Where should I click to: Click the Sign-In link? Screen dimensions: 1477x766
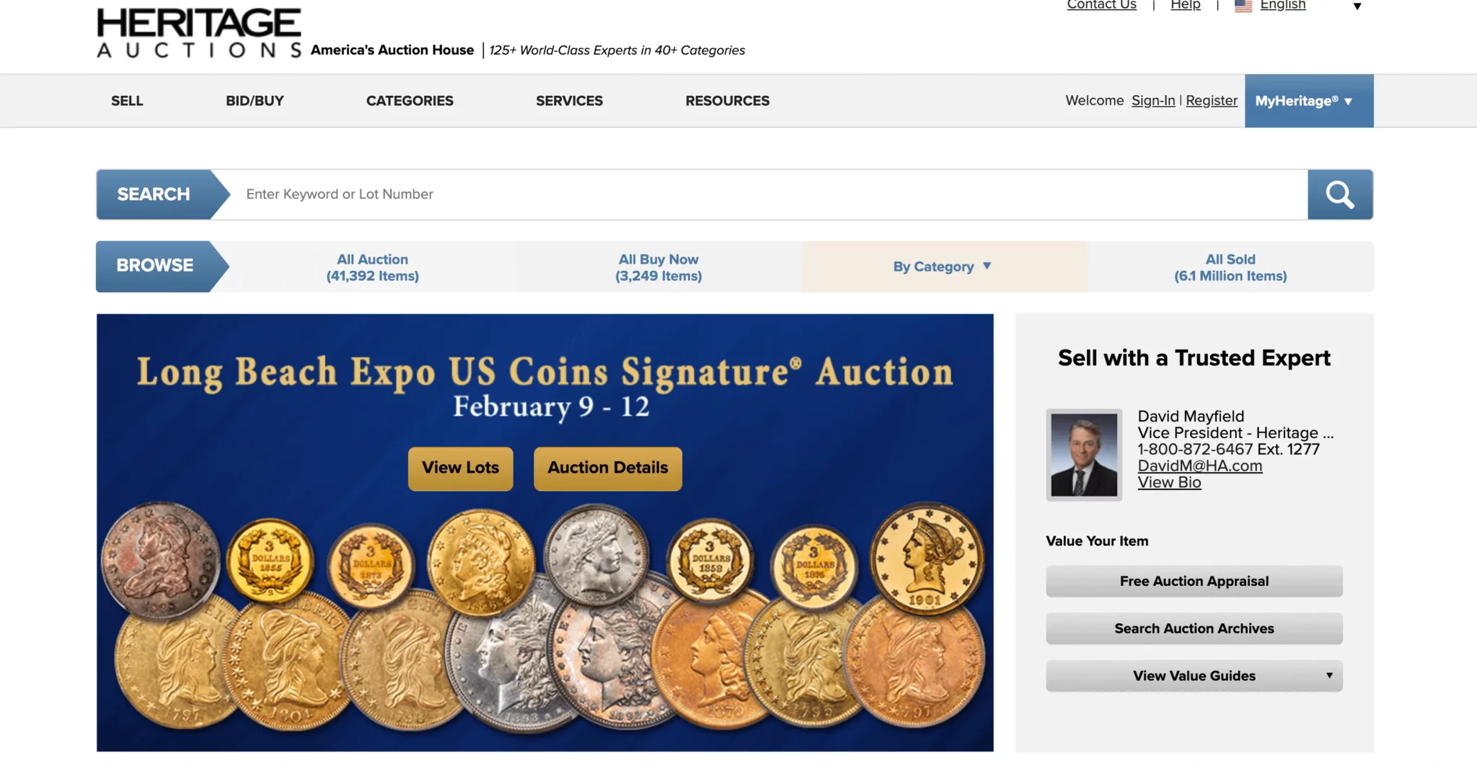(x=1153, y=101)
